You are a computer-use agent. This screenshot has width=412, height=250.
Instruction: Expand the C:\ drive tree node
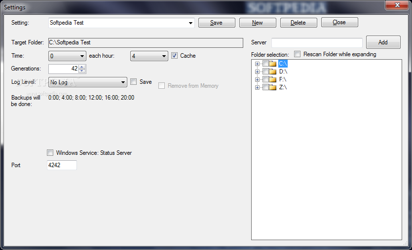click(x=257, y=64)
